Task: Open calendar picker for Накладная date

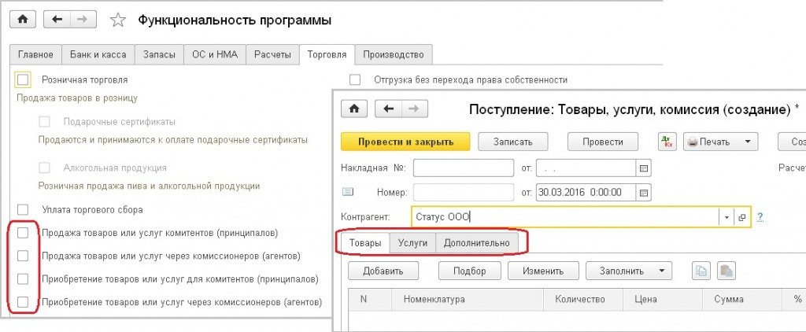Action: [644, 168]
